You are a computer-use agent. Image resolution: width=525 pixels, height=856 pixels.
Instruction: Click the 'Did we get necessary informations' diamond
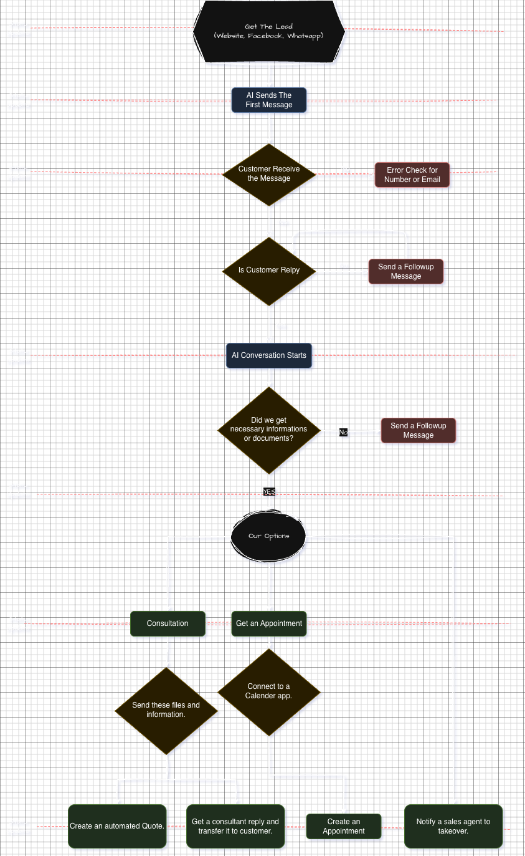click(x=269, y=430)
